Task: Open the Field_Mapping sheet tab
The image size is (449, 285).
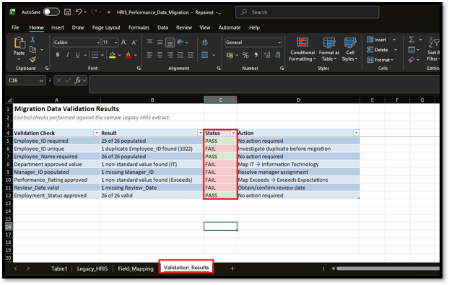Action: [136, 268]
